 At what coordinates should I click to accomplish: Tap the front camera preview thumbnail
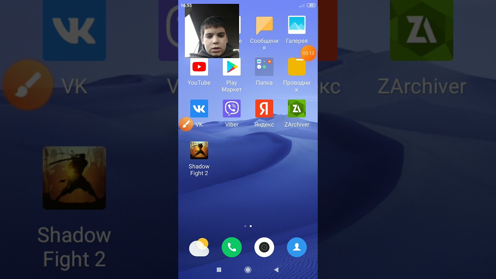tap(212, 31)
